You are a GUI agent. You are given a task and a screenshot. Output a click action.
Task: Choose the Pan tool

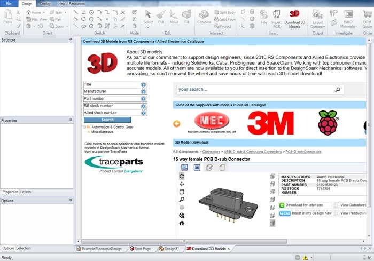click(x=56, y=19)
